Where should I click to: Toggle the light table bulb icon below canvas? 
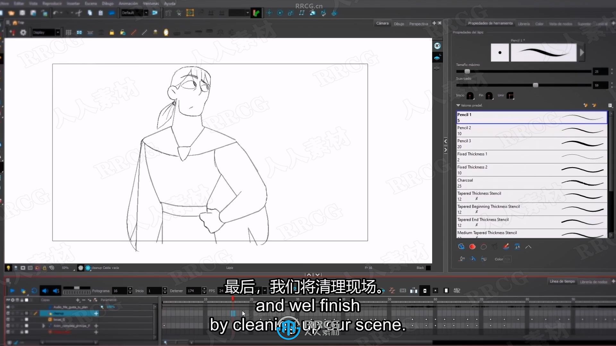click(8, 268)
